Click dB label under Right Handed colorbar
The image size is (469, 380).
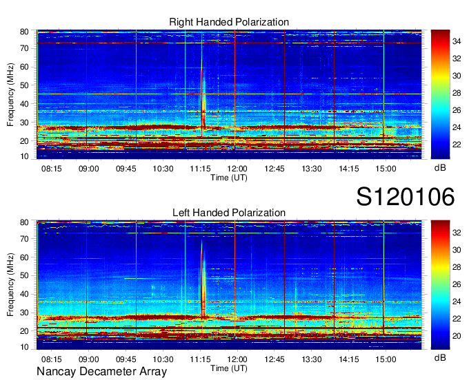click(440, 168)
